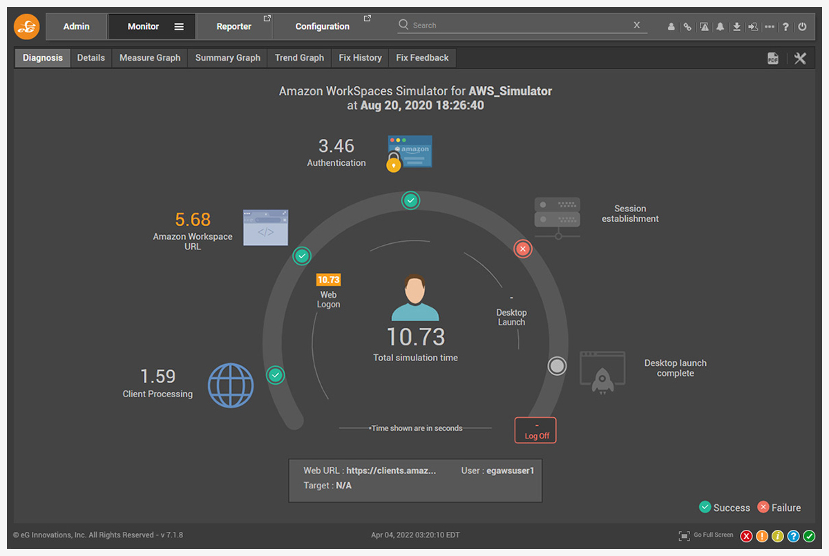Screen dimensions: 829x556
Task: Click the Session establishment server icon
Action: 558,218
